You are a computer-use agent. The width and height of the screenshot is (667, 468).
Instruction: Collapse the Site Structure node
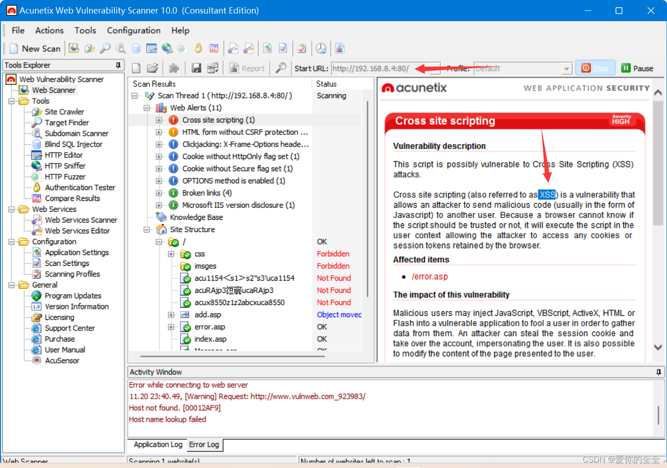(147, 230)
